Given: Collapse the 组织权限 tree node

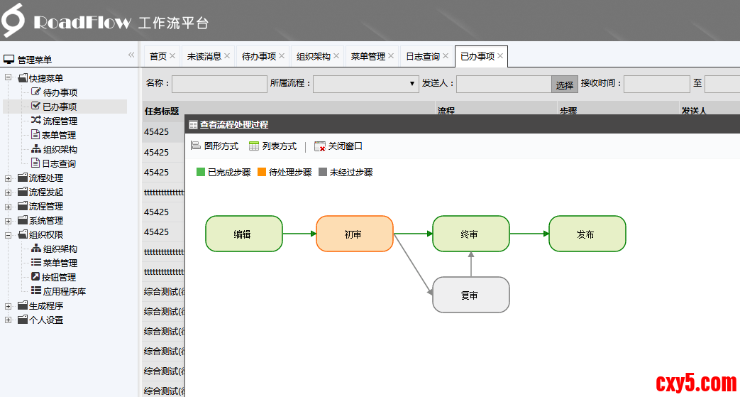Looking at the screenshot, I should [x=8, y=234].
